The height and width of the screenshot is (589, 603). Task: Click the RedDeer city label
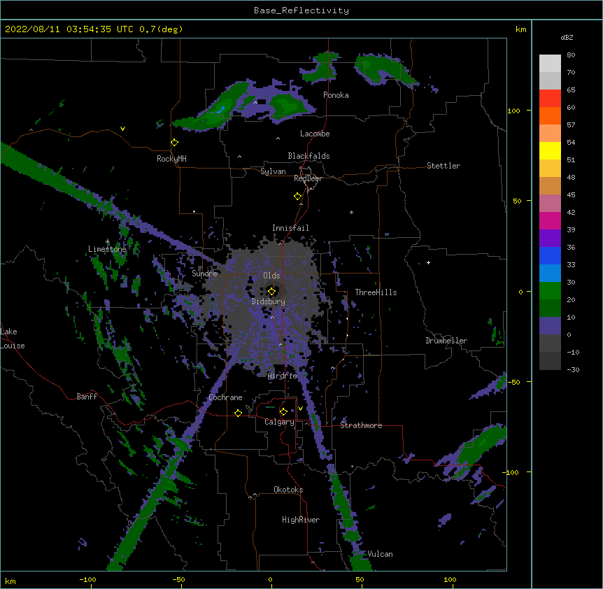pos(308,178)
